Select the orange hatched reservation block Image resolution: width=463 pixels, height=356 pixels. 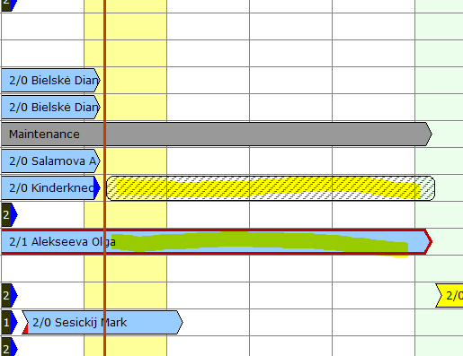271,188
